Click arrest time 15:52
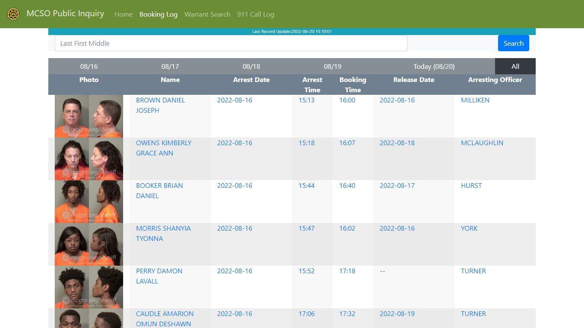Viewport: 584px width, 328px height. [x=307, y=271]
